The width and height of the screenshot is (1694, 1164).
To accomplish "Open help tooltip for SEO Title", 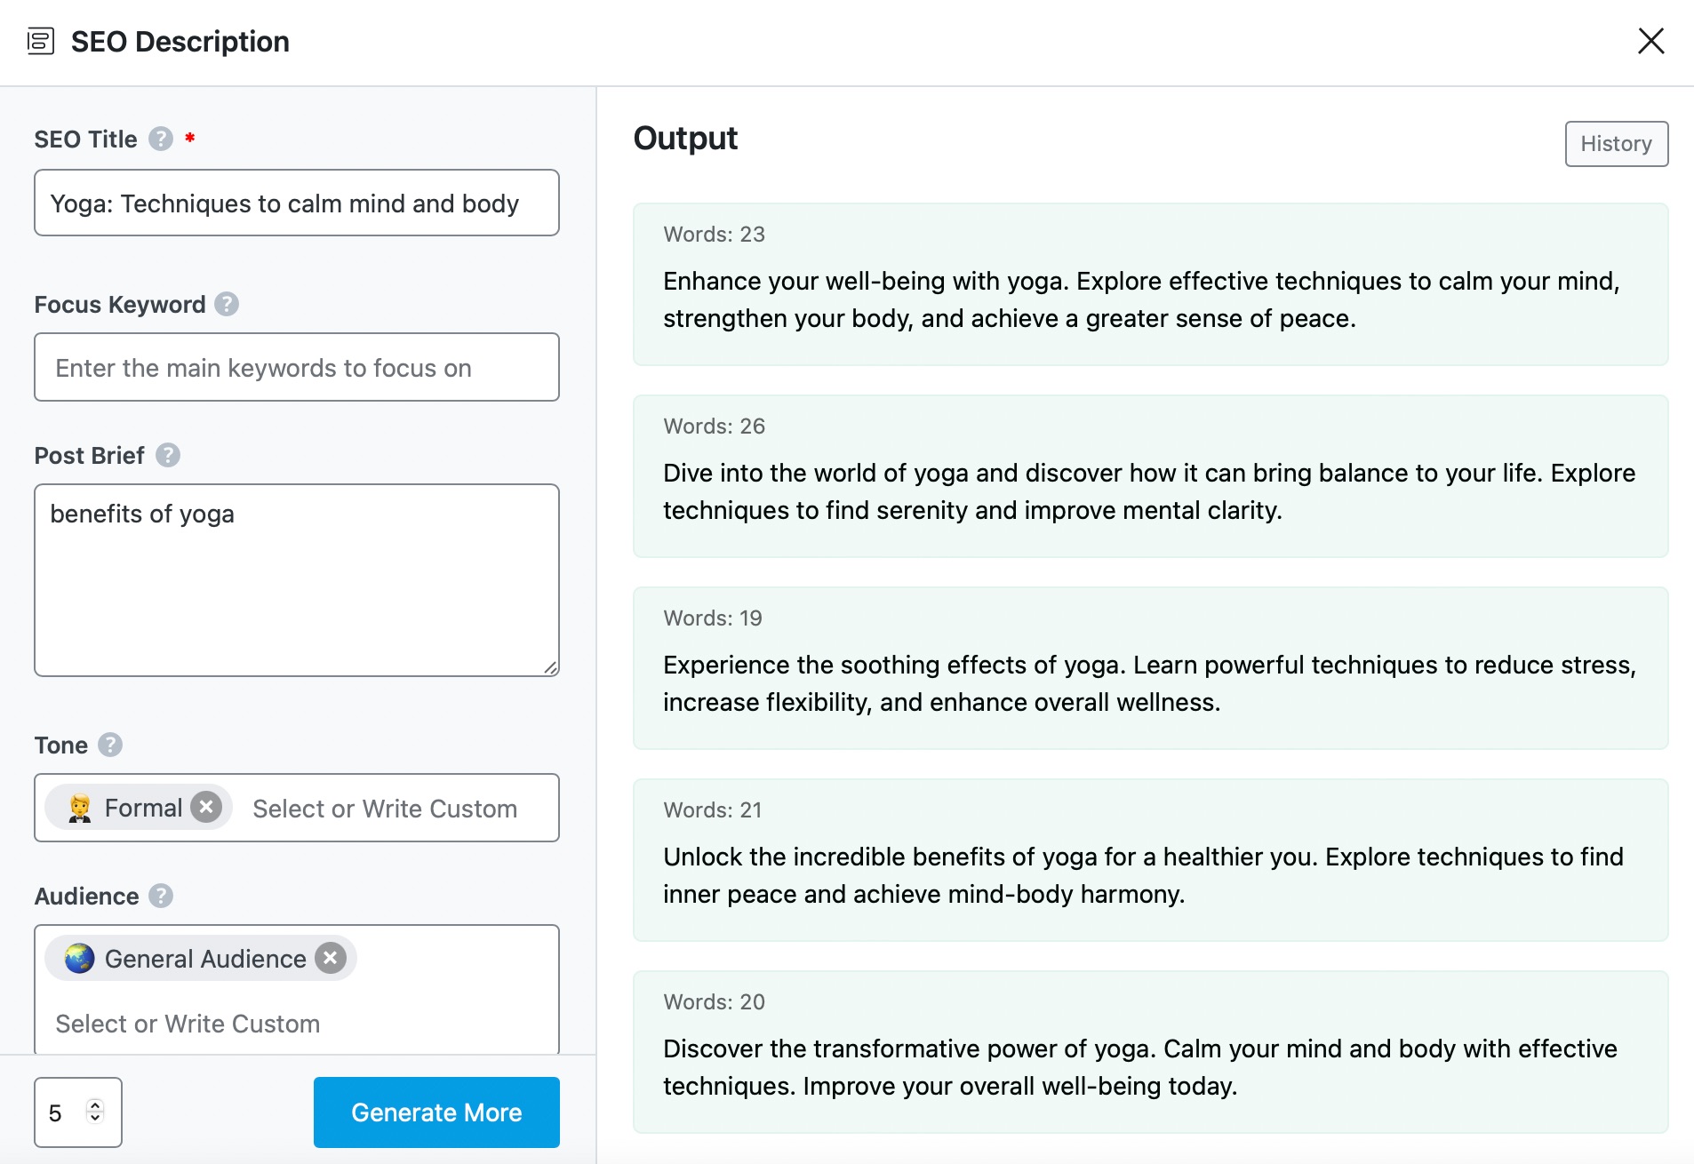I will coord(161,139).
